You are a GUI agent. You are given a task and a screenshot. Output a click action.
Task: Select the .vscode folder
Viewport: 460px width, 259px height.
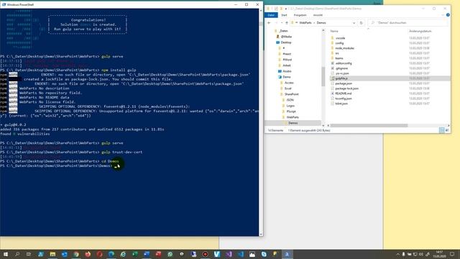[x=340, y=38]
